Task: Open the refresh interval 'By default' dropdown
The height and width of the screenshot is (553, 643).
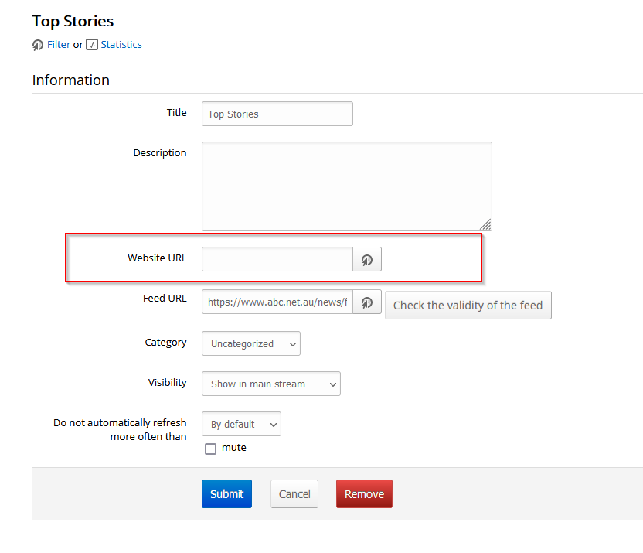Action: pos(241,425)
